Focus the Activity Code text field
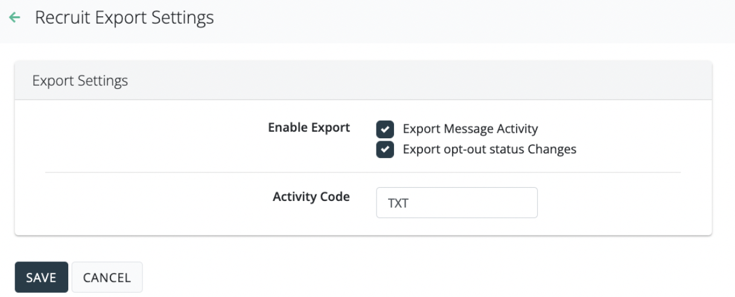 click(456, 203)
